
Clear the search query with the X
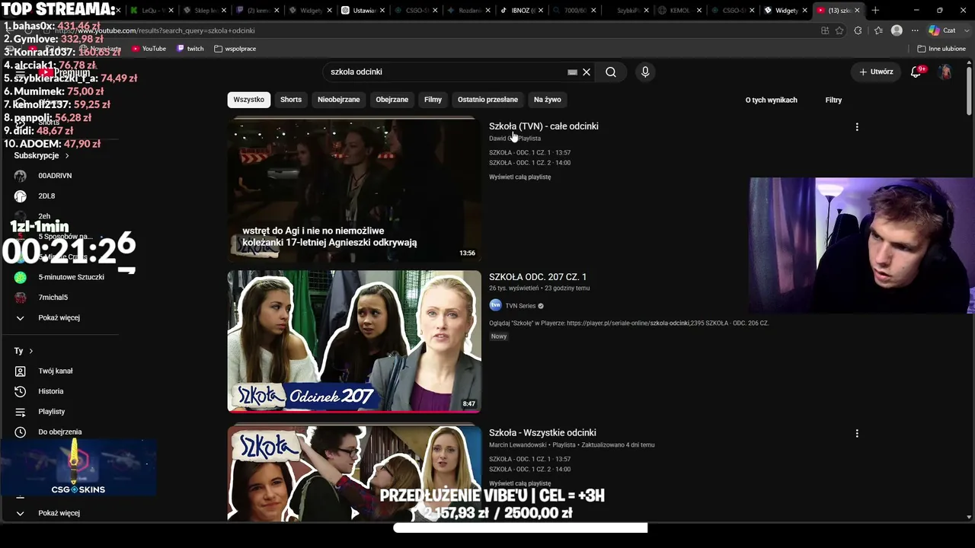587,72
